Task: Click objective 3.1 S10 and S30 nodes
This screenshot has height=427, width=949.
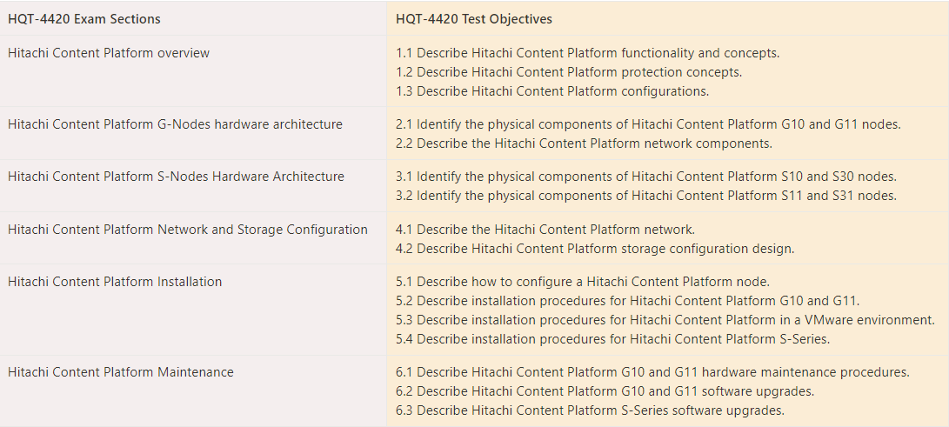Action: coord(646,177)
